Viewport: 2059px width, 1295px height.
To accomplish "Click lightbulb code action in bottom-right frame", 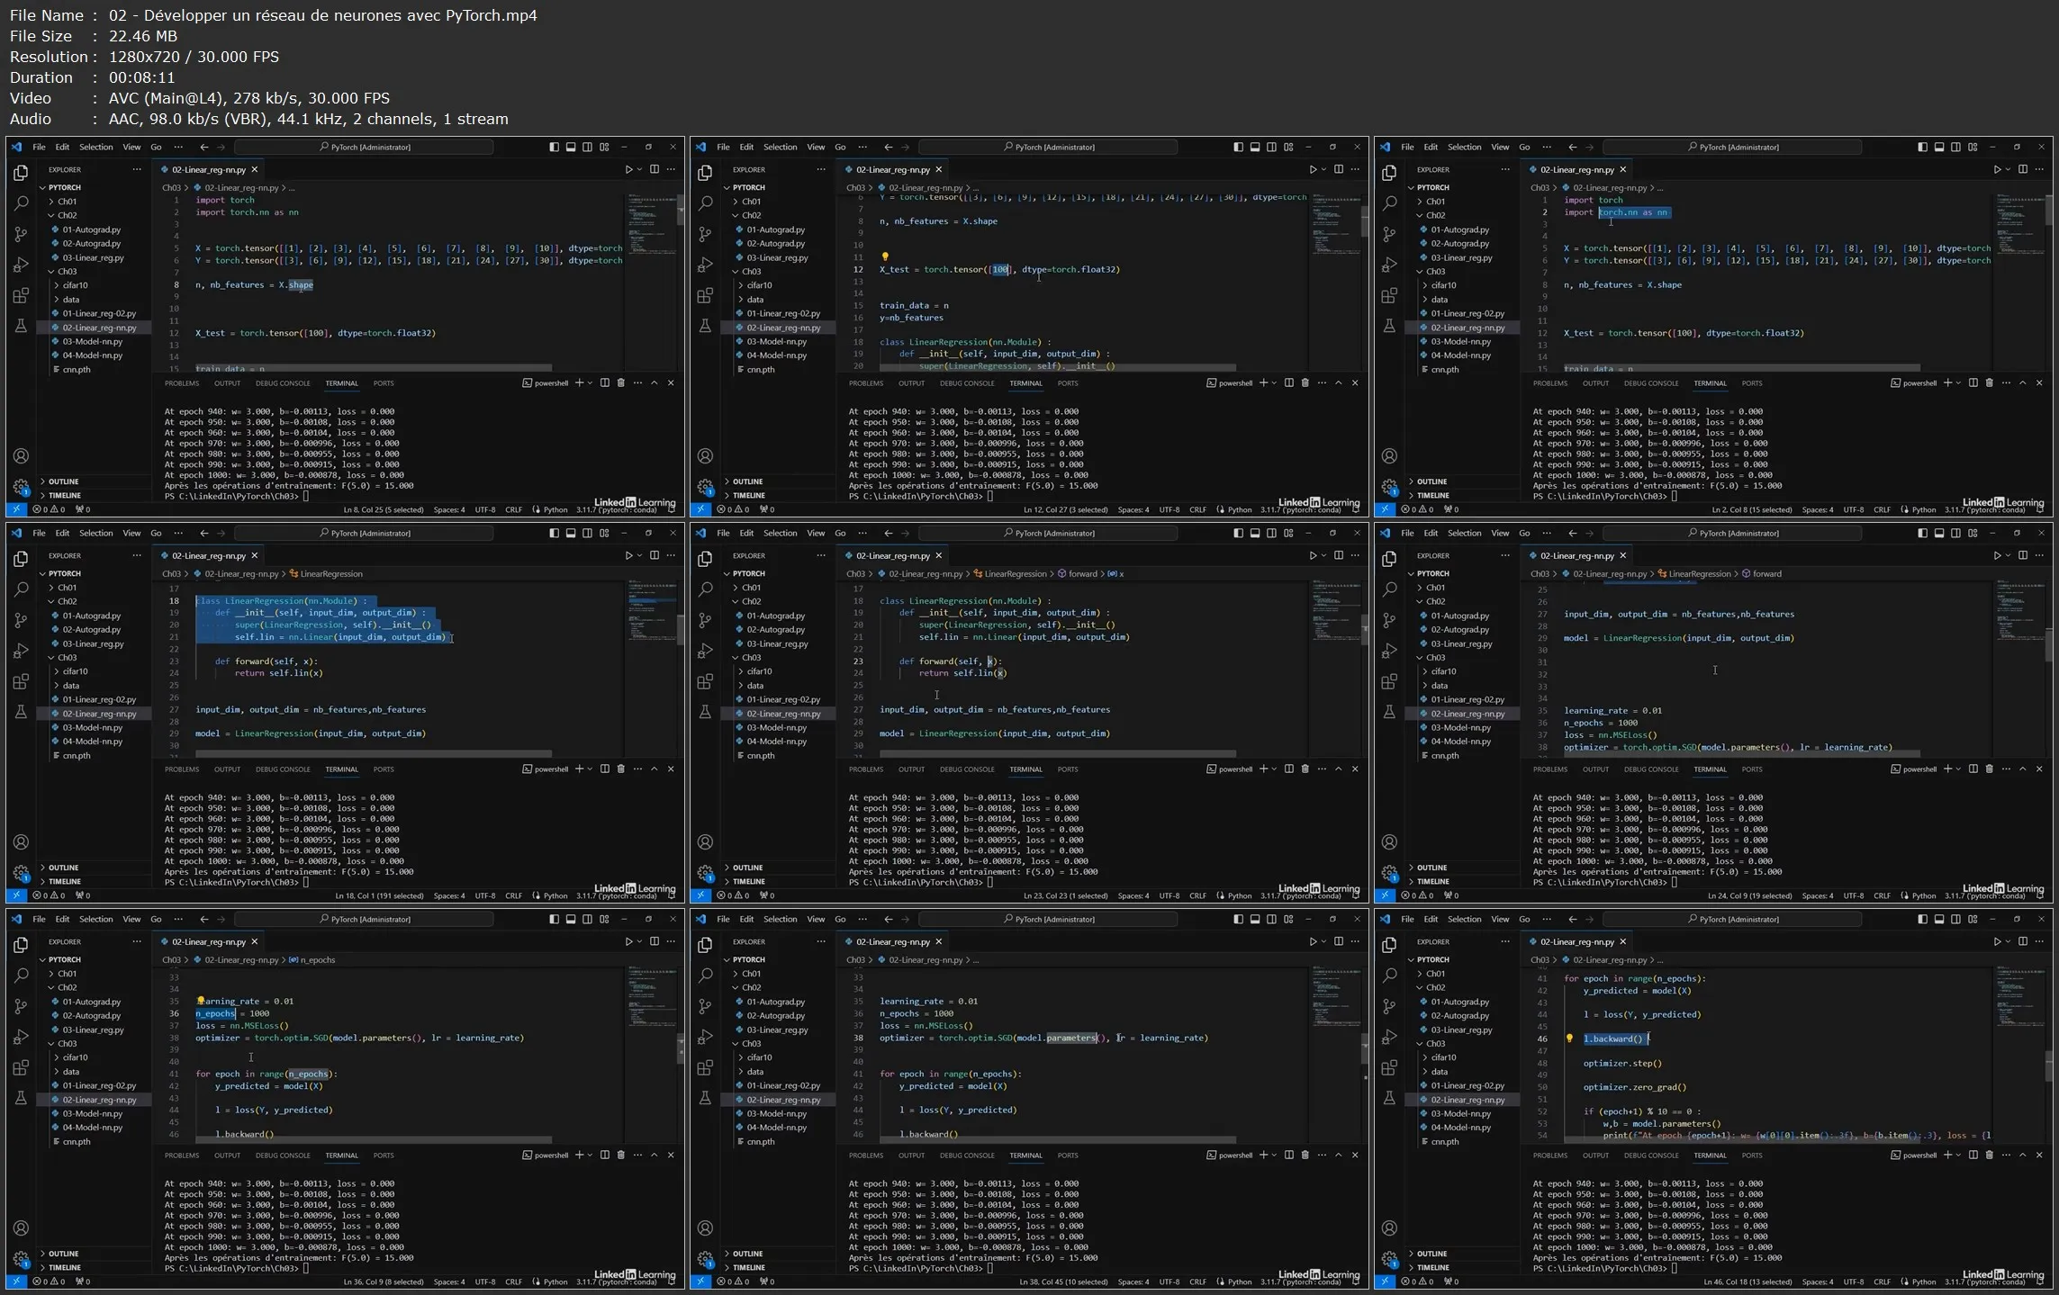I will [x=1569, y=1039].
